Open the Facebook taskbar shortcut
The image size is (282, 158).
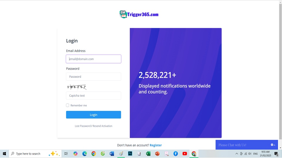(x=176, y=154)
